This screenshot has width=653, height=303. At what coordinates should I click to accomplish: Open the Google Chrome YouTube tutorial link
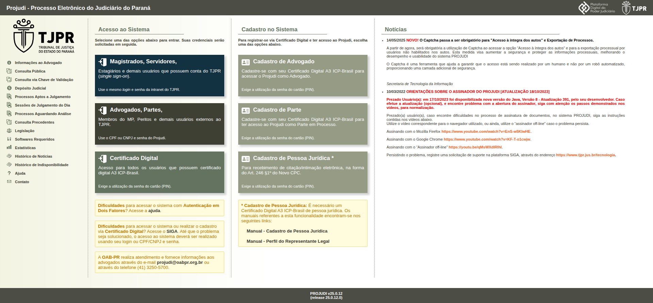487,139
